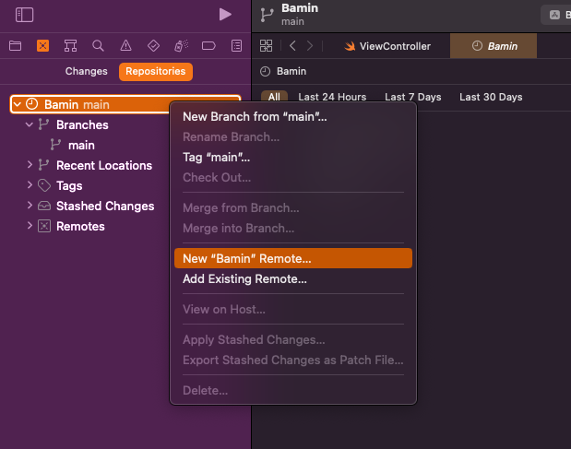The image size is (571, 449).
Task: Click the clock icon in Bamin breadcrumb
Action: (265, 71)
